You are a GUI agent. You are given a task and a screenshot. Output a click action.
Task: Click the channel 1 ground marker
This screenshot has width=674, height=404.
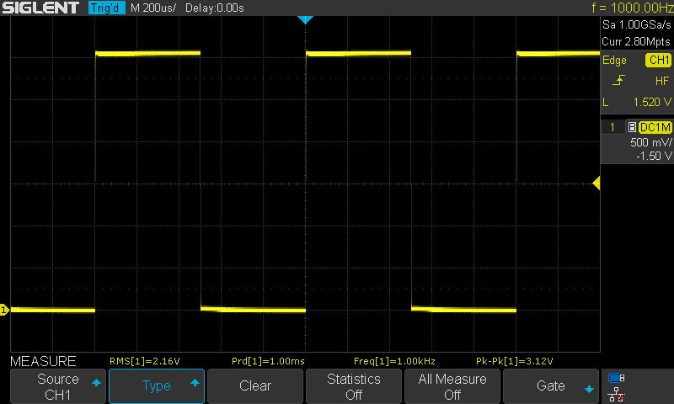tap(4, 311)
